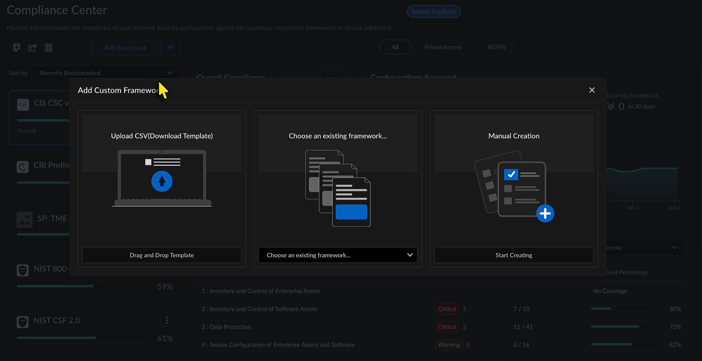
Task: Click the download report icon
Action: 16,48
